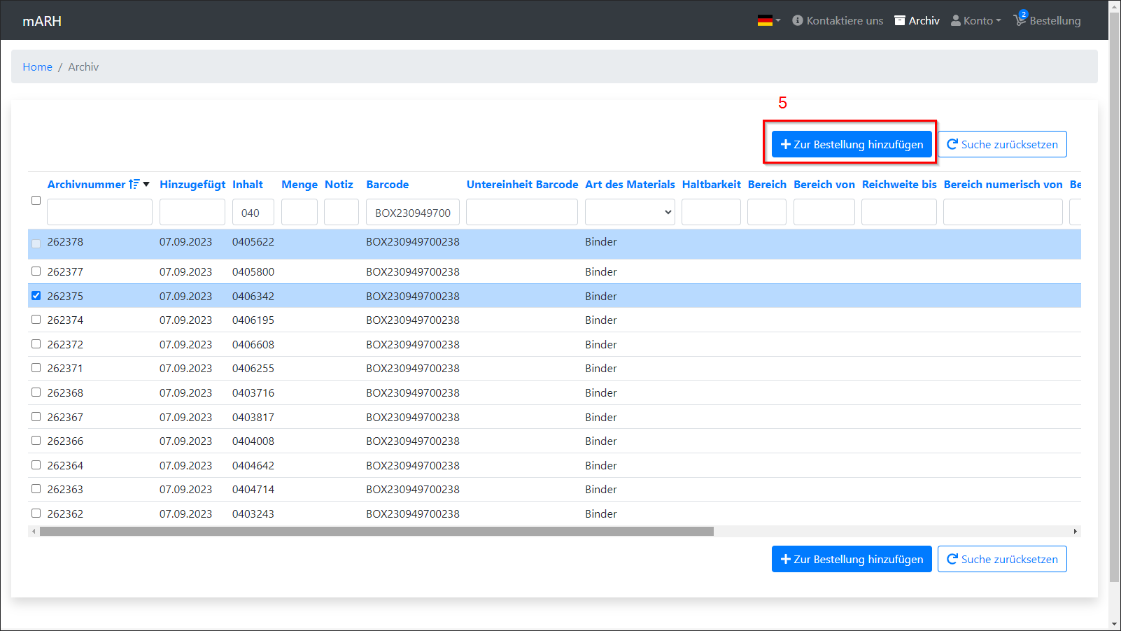Click the Konto user icon
This screenshot has height=631, width=1121.
pos(955,21)
